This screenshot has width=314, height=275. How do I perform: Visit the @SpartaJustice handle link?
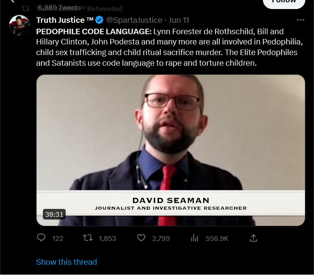(134, 20)
